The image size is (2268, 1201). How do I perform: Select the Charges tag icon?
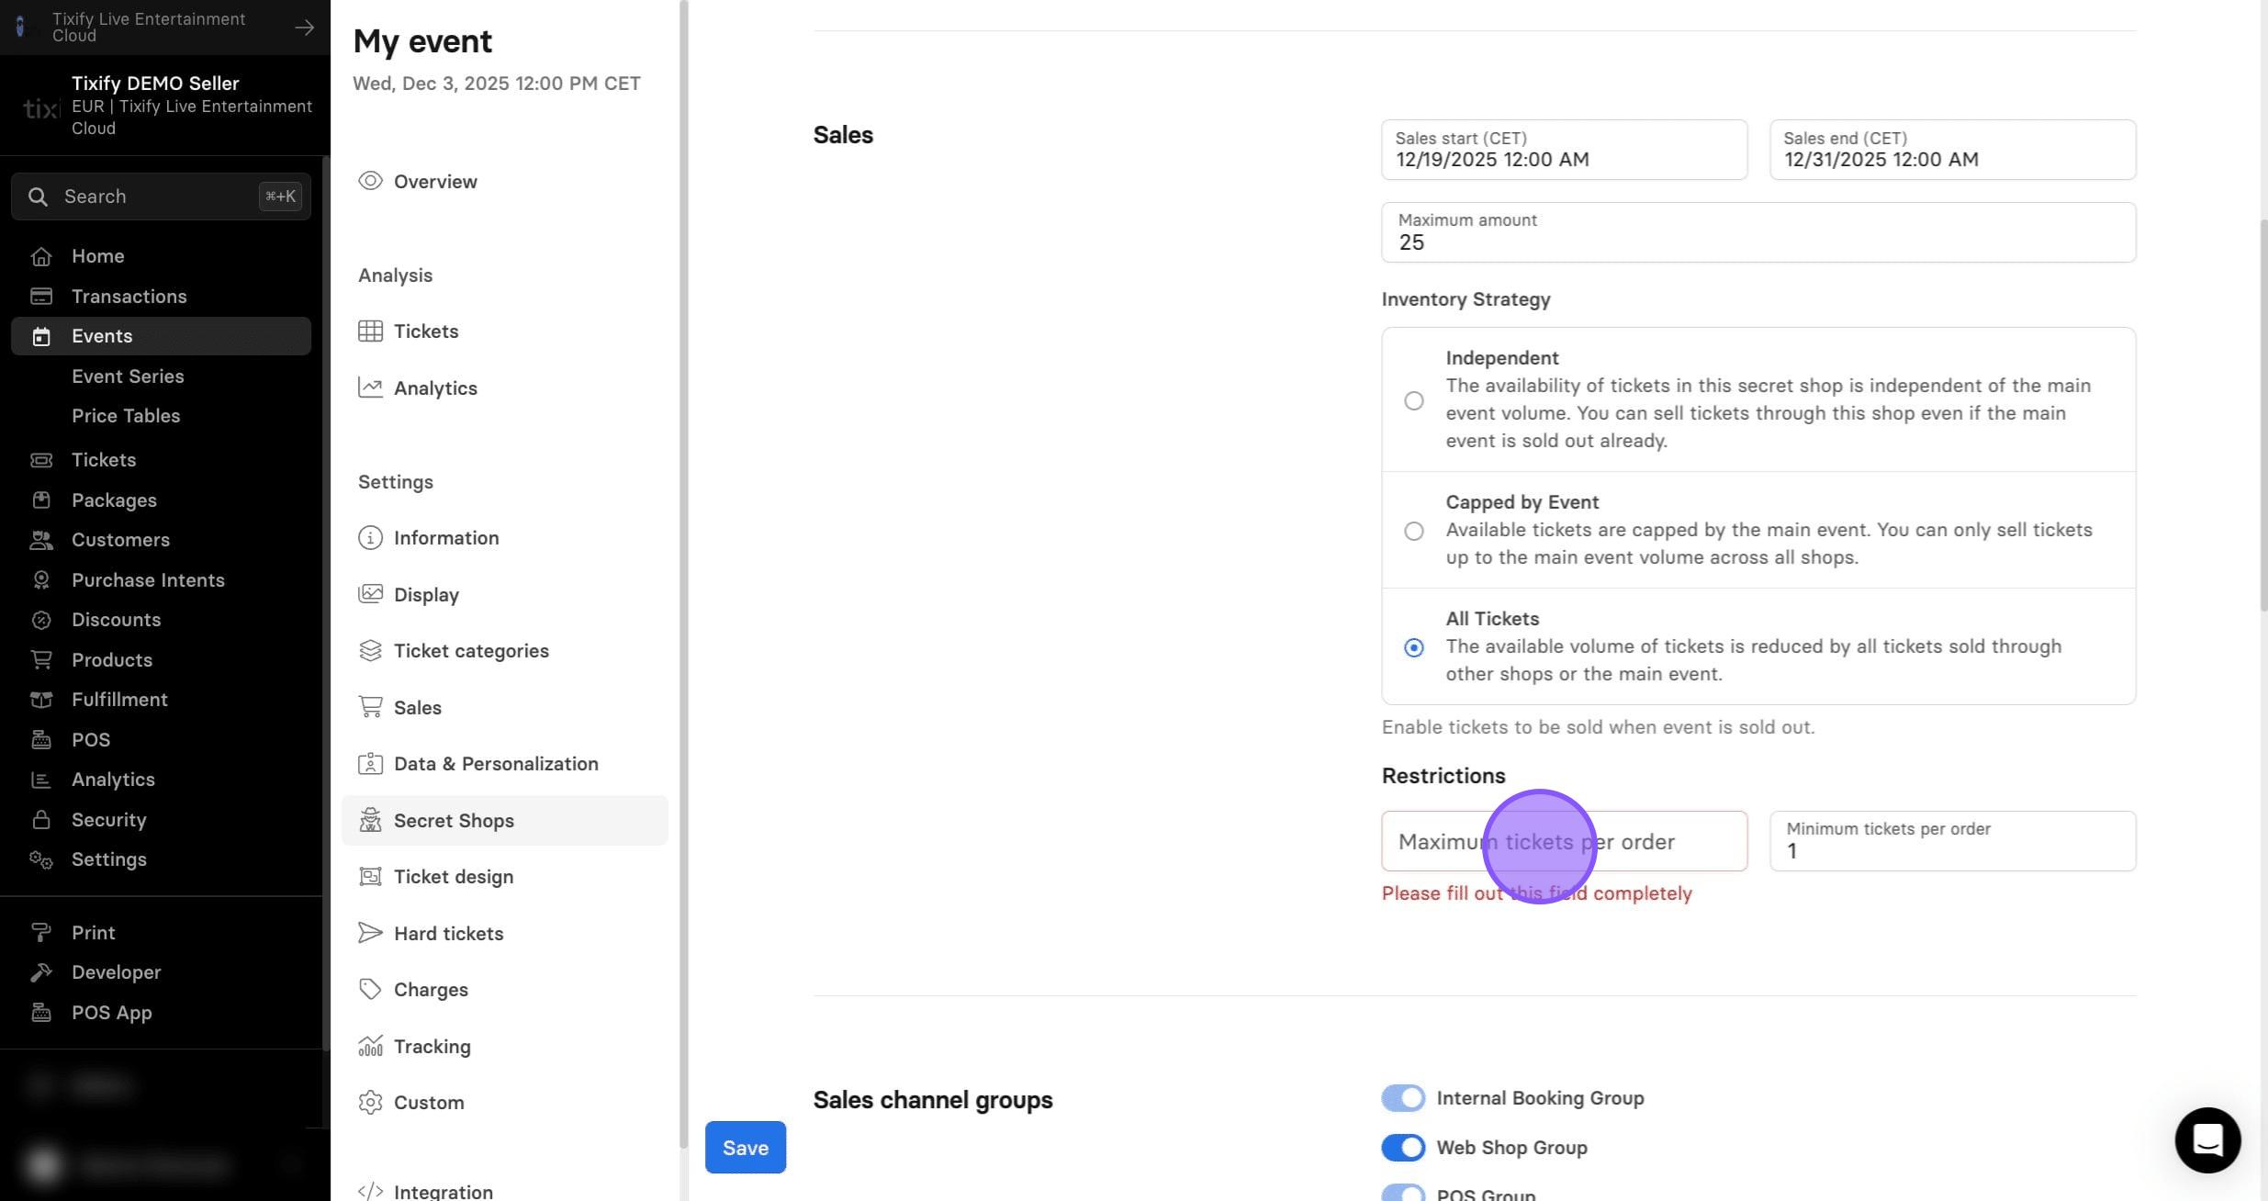click(x=370, y=989)
